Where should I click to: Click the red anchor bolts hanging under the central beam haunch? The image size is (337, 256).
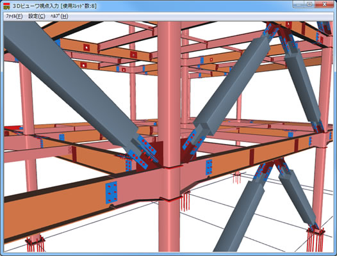point(186,202)
